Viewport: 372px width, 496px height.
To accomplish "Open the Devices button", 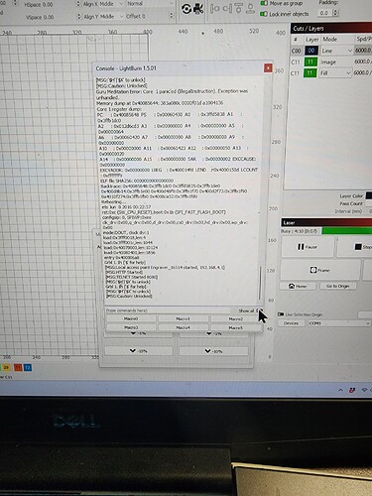I will (x=291, y=323).
